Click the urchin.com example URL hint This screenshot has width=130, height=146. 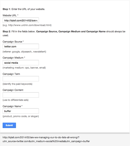click(x=27, y=25)
